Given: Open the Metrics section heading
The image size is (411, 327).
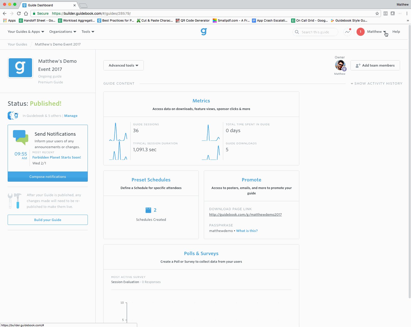Looking at the screenshot, I should (201, 101).
